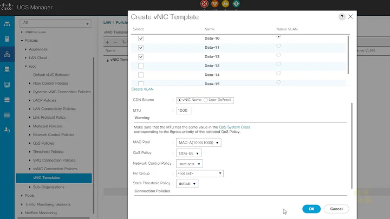Viewport: 390px width, 219px height.
Task: Select vNIC Templates tree item
Action: tap(54, 178)
